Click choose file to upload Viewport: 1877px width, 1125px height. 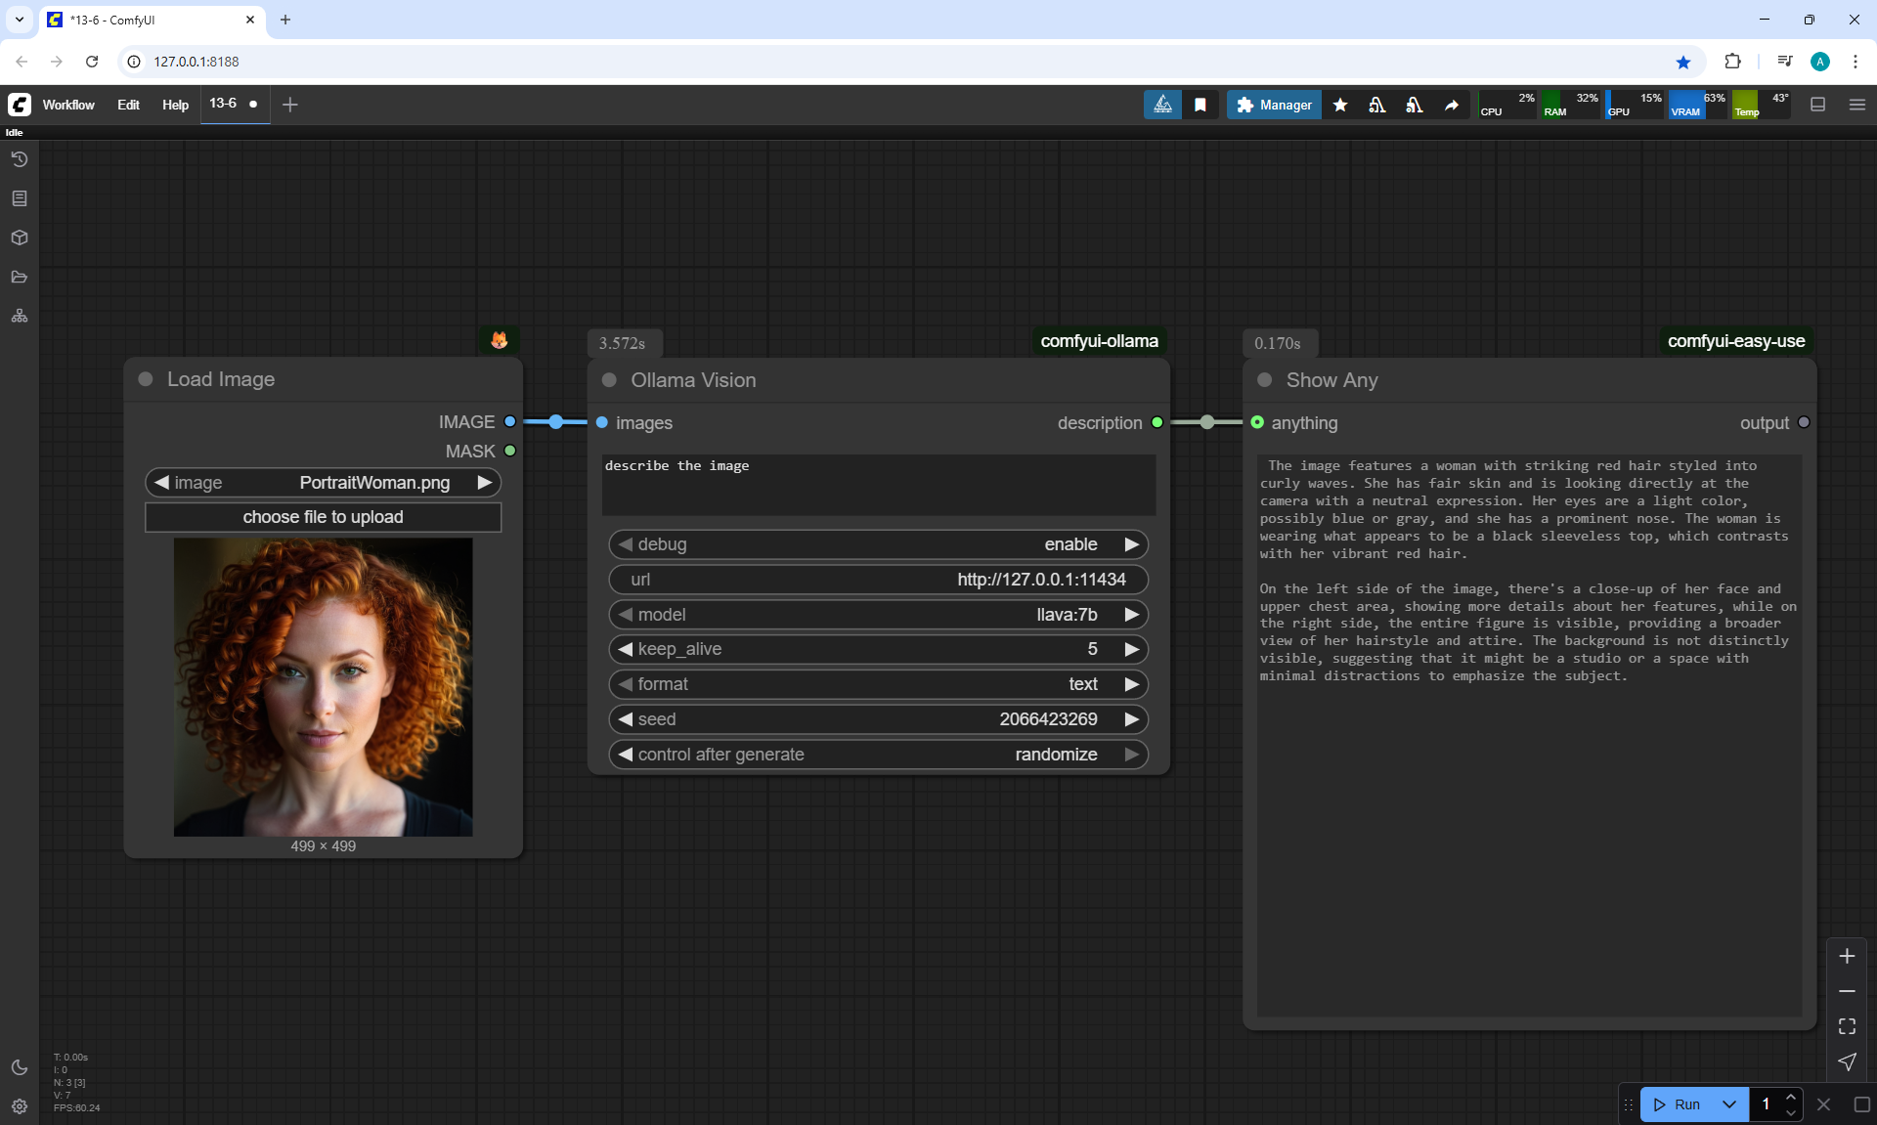click(323, 517)
